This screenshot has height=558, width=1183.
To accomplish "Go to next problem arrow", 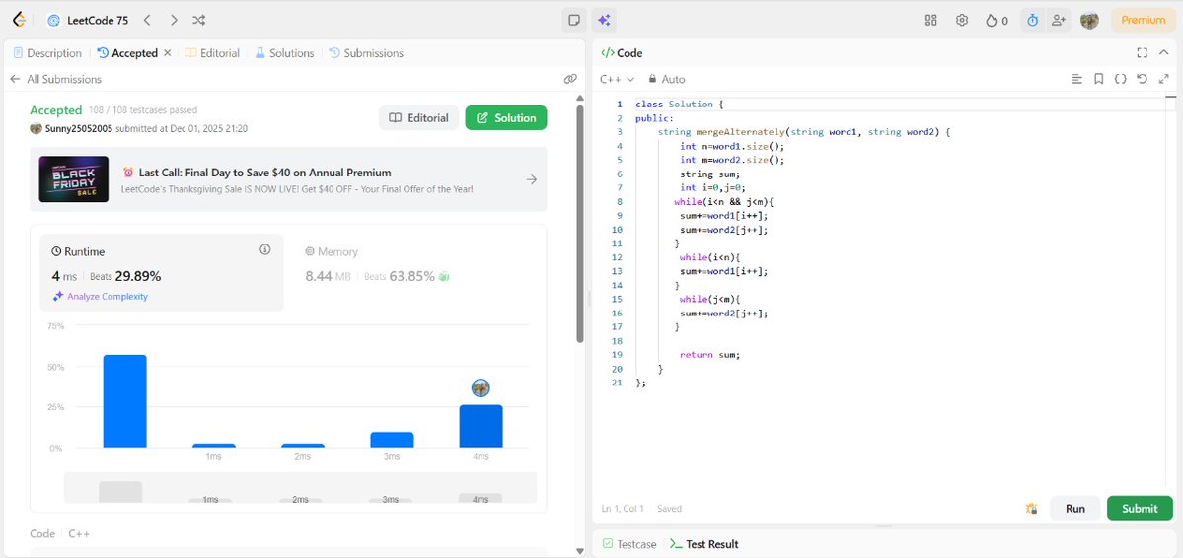I will 174,21.
